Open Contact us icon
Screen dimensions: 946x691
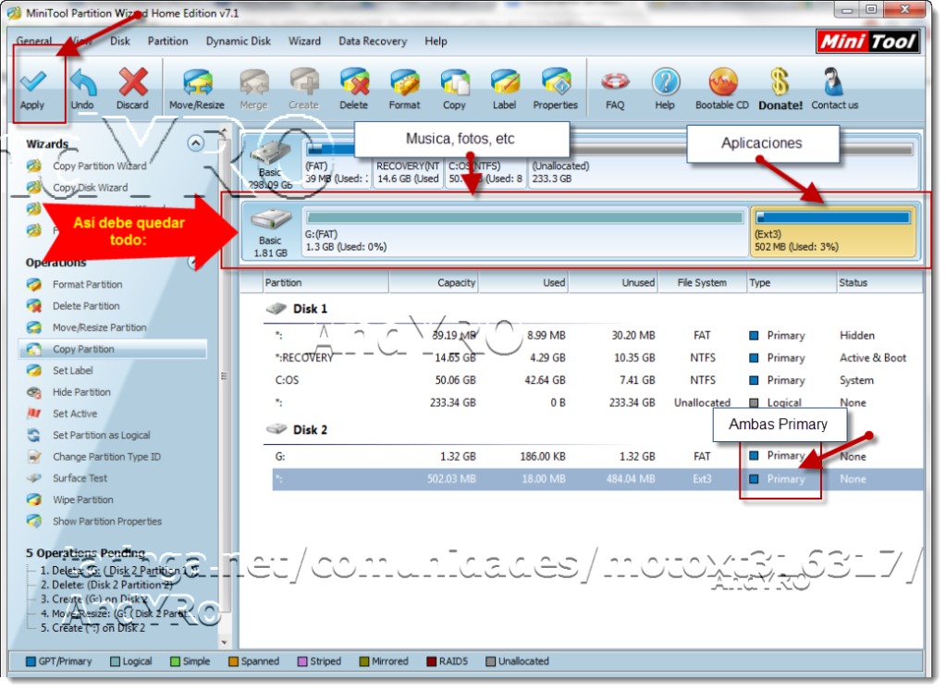click(x=834, y=90)
